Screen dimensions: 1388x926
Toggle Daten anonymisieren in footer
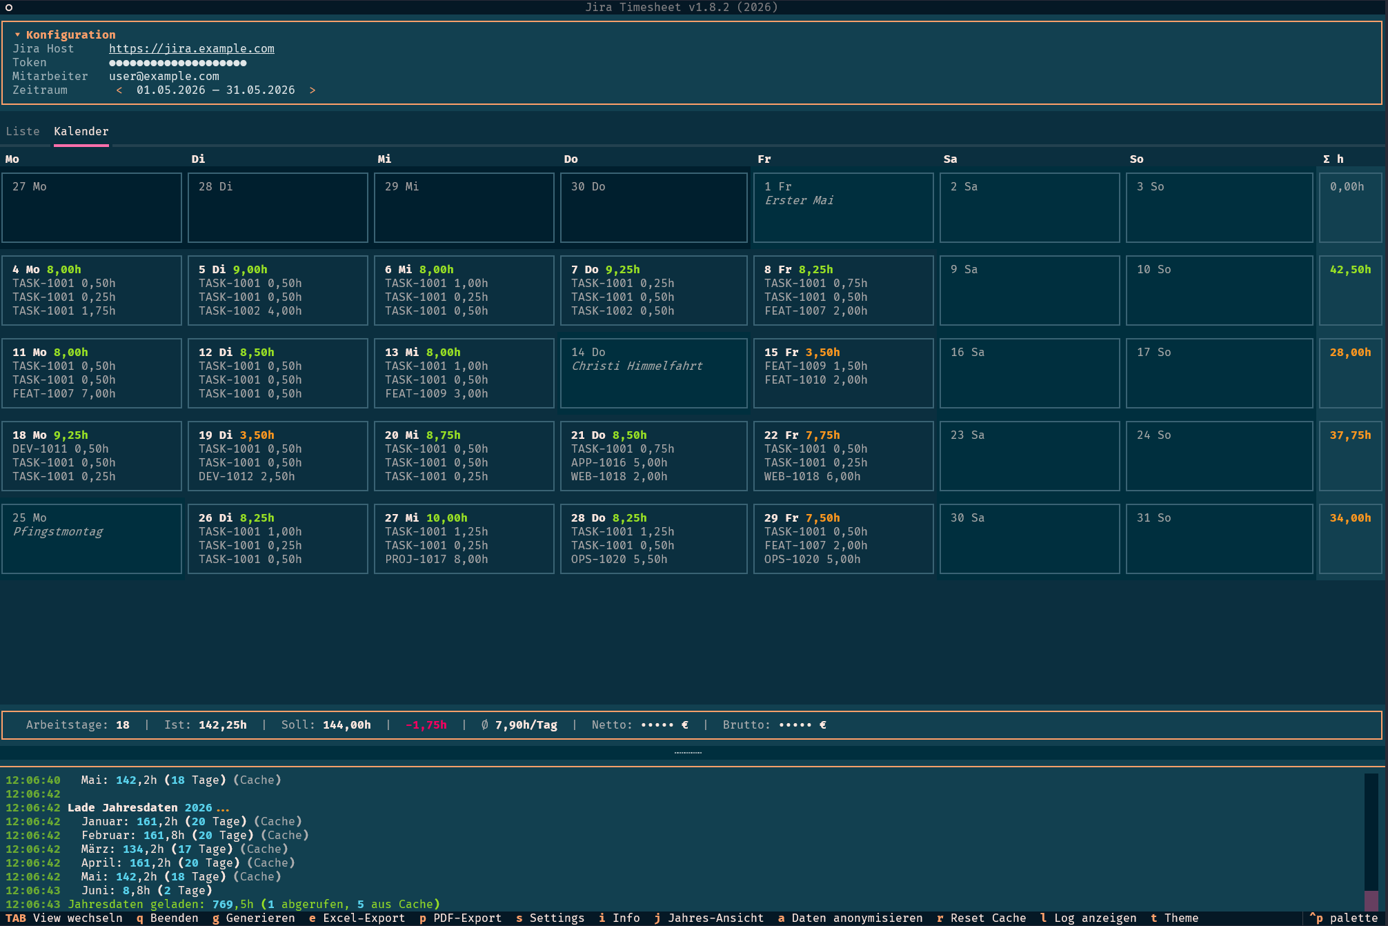coord(850,918)
